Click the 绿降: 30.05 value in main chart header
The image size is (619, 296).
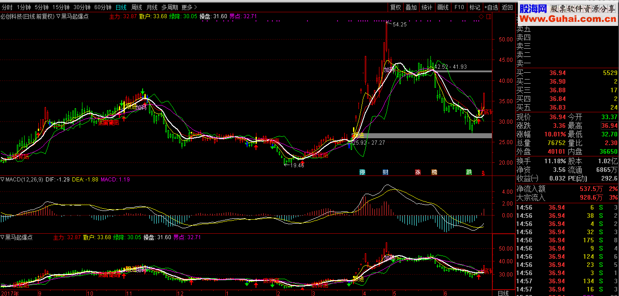(183, 16)
